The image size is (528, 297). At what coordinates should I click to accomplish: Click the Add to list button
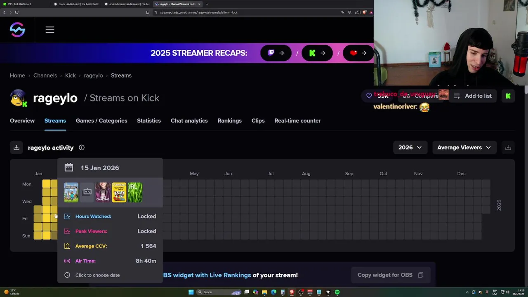pyautogui.click(x=473, y=96)
